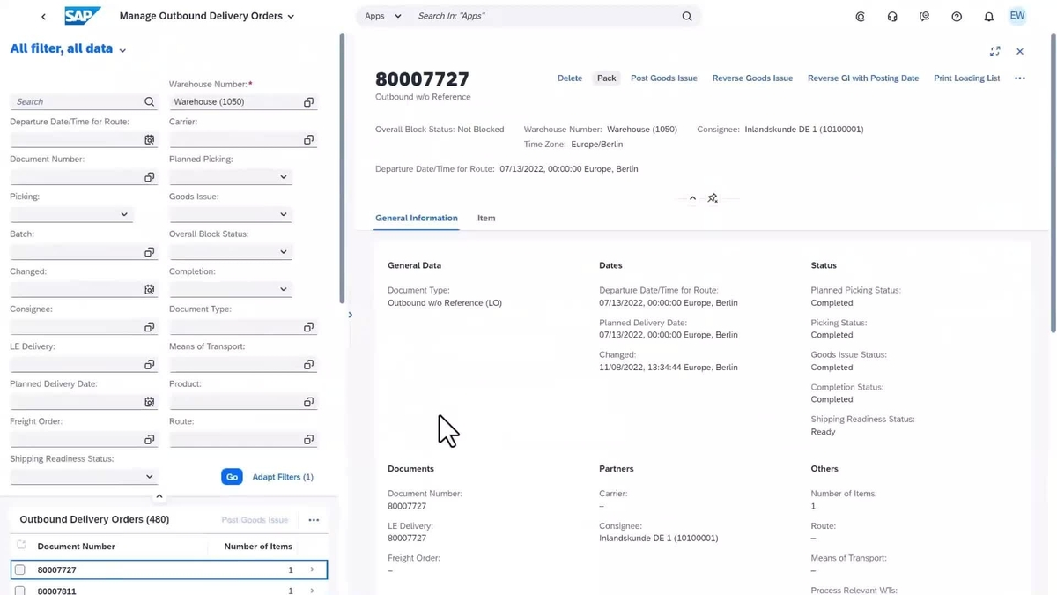Expand the All filter, all data variant
Viewport: 1057px width, 595px height.
click(x=122, y=50)
